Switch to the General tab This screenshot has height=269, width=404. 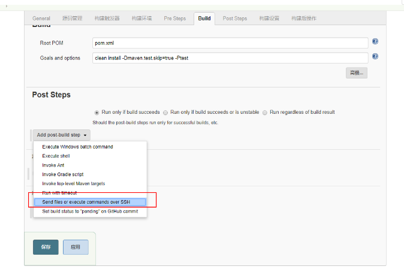pyautogui.click(x=41, y=19)
